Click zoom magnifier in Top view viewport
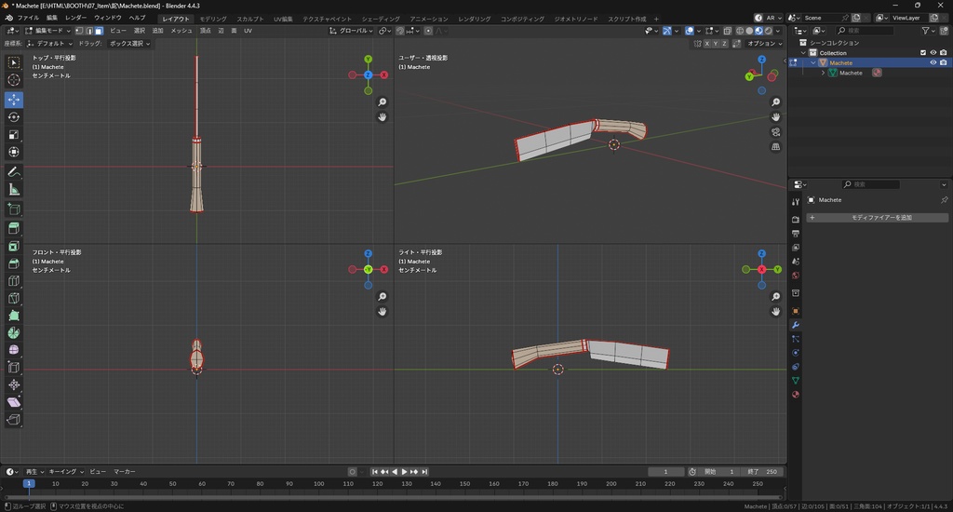 point(383,102)
